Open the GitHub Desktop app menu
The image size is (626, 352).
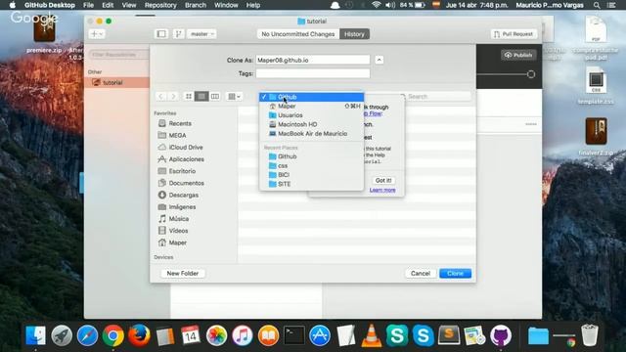coord(50,5)
